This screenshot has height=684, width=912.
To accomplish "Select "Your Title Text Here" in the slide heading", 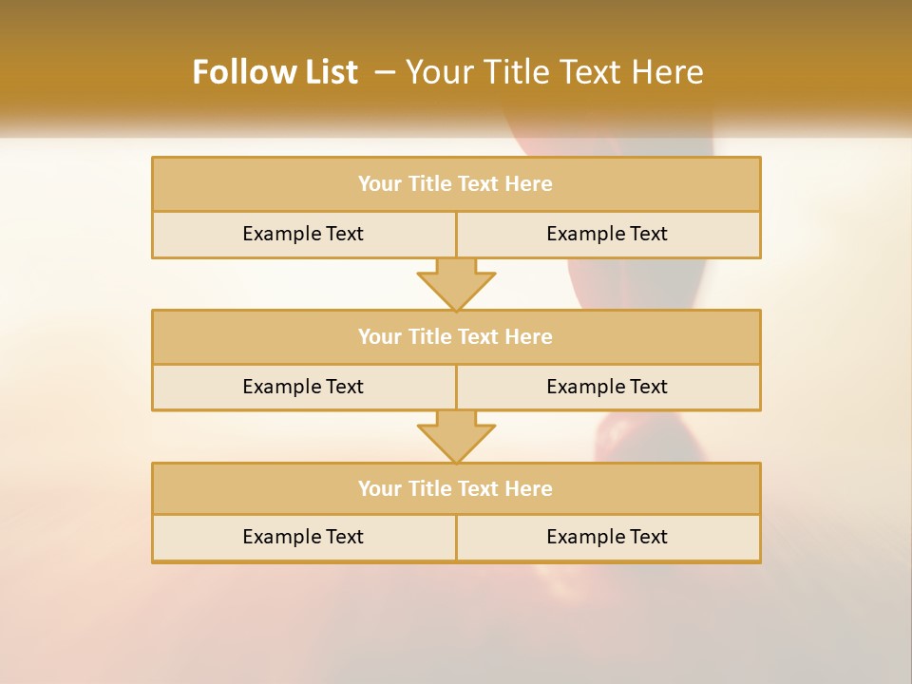I will point(554,72).
